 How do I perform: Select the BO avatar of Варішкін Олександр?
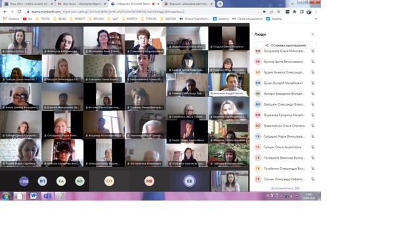pyautogui.click(x=258, y=104)
